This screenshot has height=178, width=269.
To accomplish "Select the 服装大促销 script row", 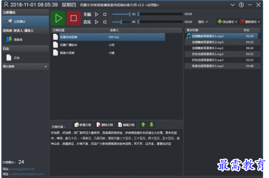I will [x=109, y=53].
